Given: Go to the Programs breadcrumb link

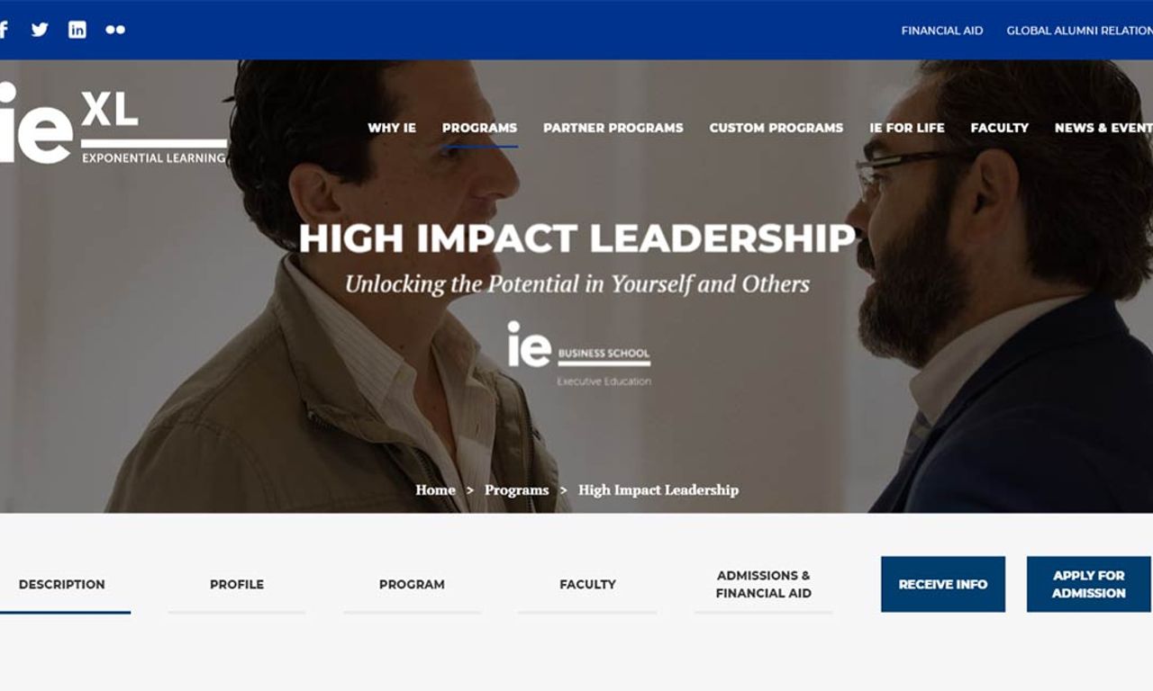Looking at the screenshot, I should click(516, 490).
